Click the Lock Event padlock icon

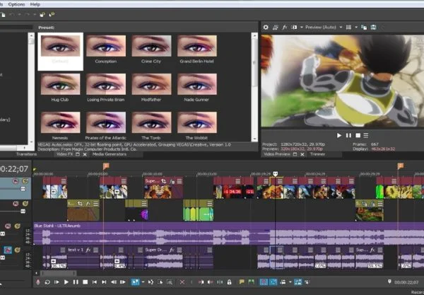click(229, 282)
